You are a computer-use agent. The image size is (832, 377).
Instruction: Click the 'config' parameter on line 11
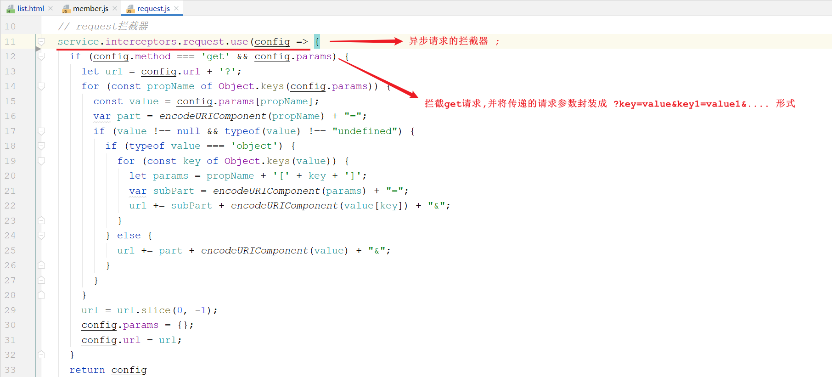272,42
